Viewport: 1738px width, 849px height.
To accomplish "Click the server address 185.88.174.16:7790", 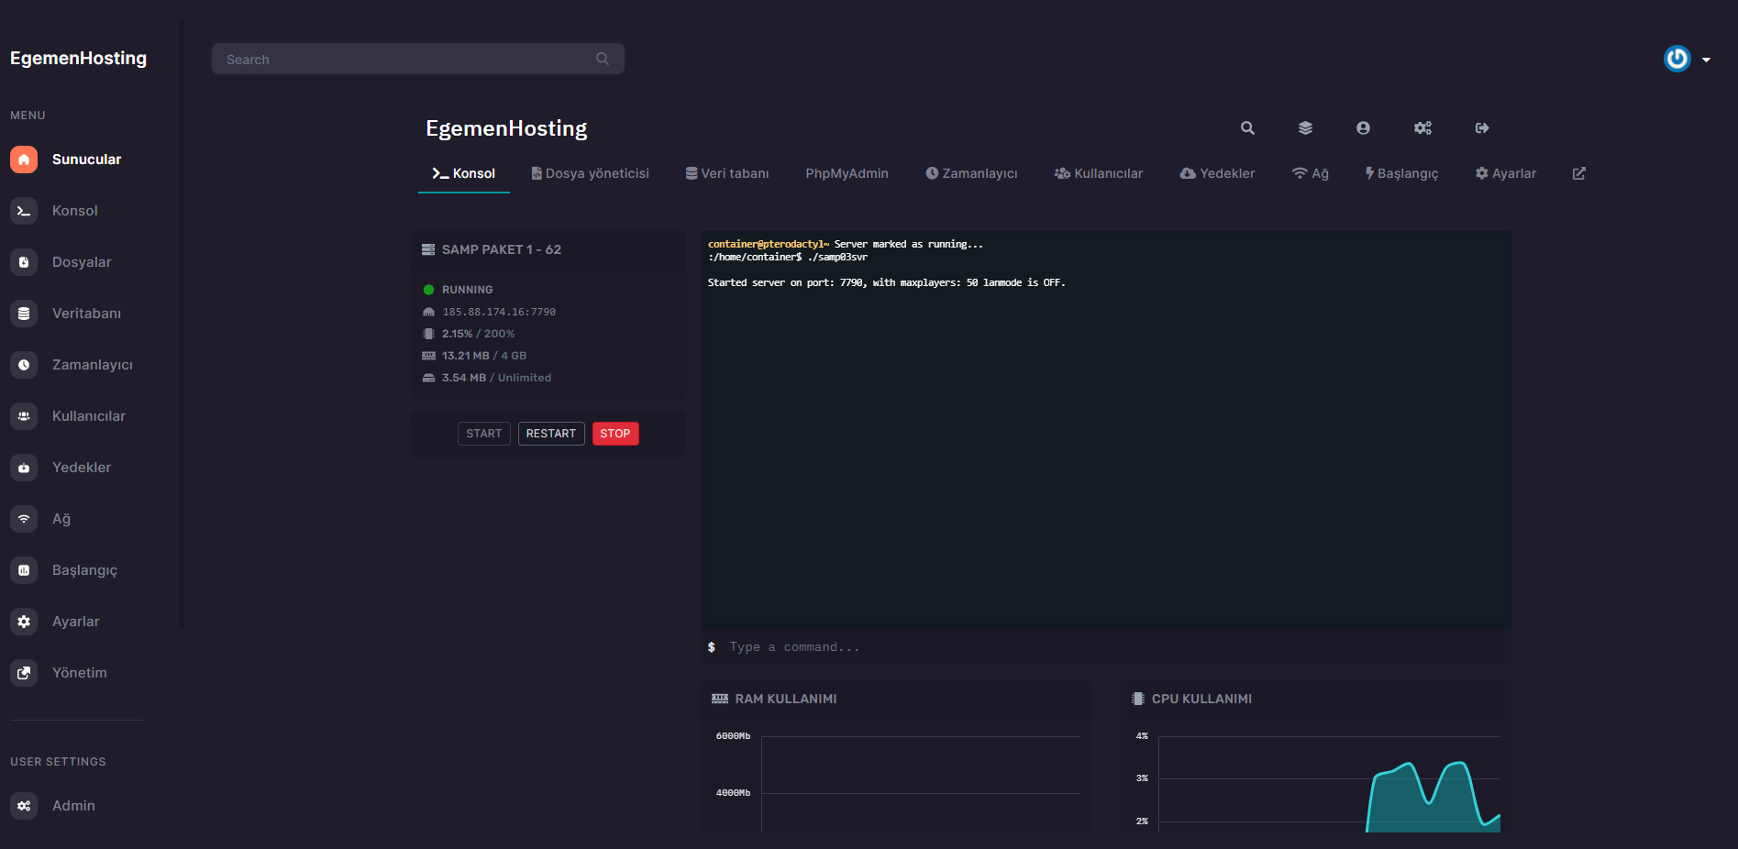I will (x=499, y=312).
